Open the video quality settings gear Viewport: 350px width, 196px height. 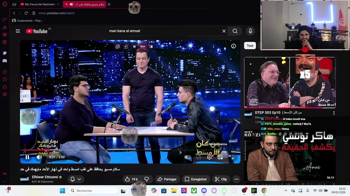(x=209, y=157)
